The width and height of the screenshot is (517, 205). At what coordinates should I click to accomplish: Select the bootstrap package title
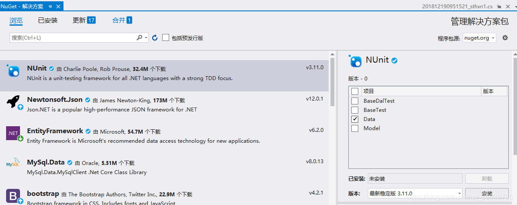coord(43,193)
